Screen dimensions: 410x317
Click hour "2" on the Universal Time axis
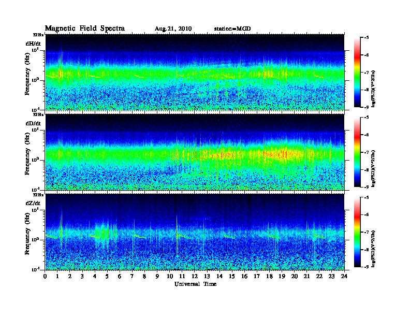[70, 277]
